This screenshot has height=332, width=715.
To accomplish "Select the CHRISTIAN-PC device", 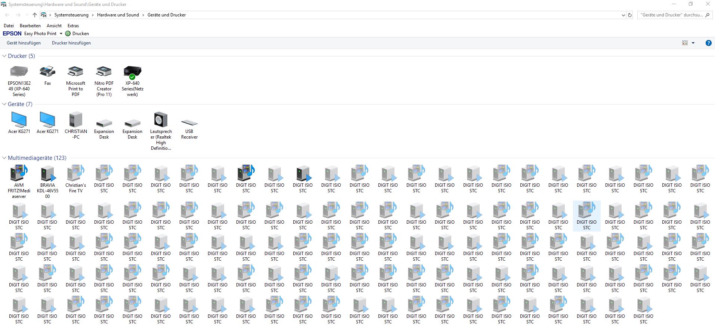I will [75, 126].
